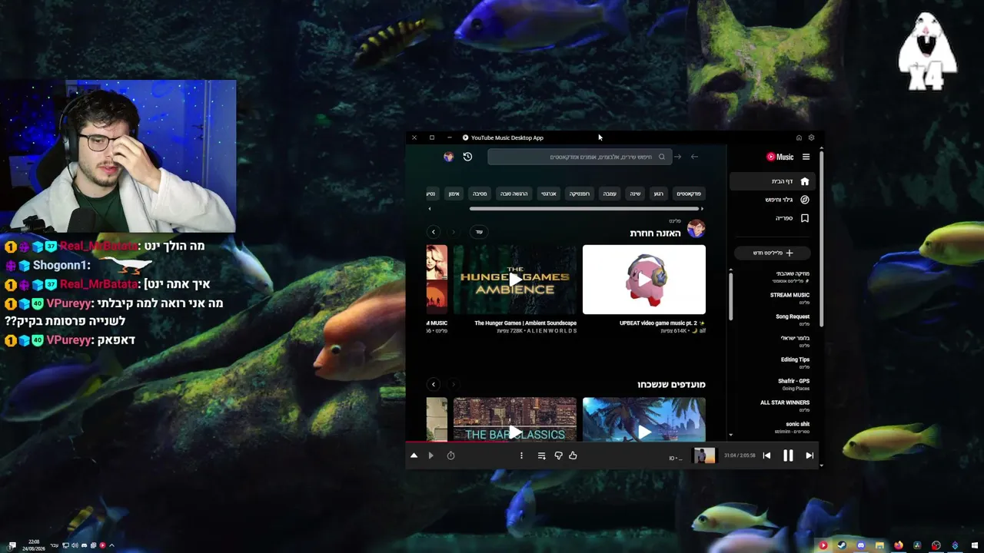Select the רומנטיקה category chip
984x553 pixels.
coord(579,194)
